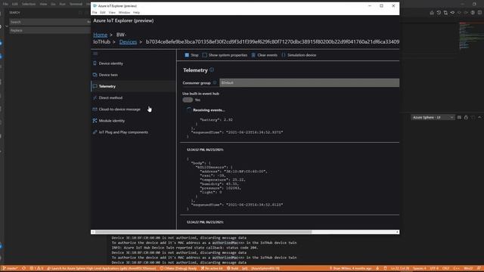Click the Telemetry info icon
The image size is (484, 272).
[212, 70]
